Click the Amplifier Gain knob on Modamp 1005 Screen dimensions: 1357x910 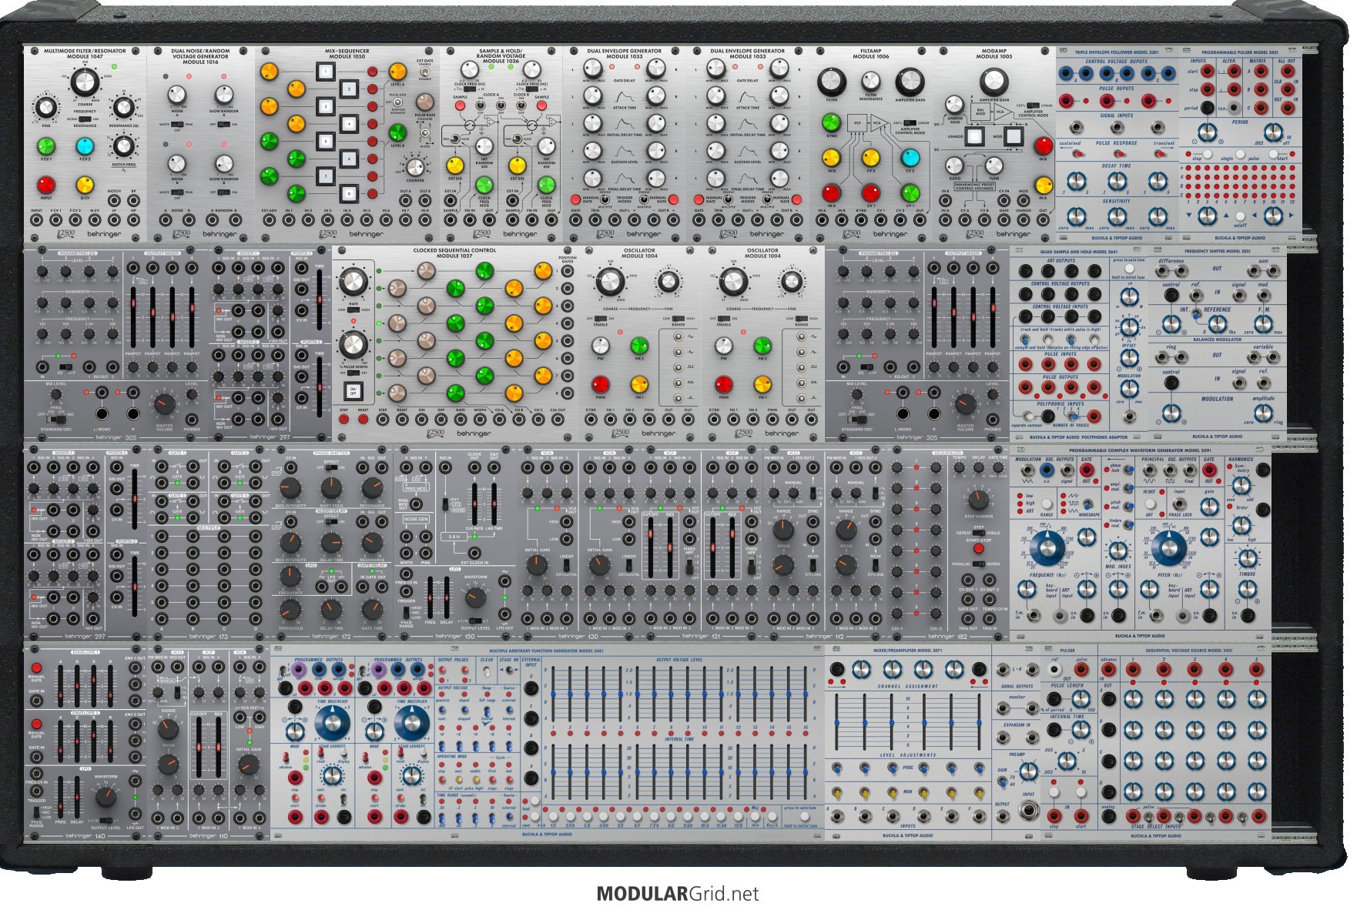click(x=993, y=81)
